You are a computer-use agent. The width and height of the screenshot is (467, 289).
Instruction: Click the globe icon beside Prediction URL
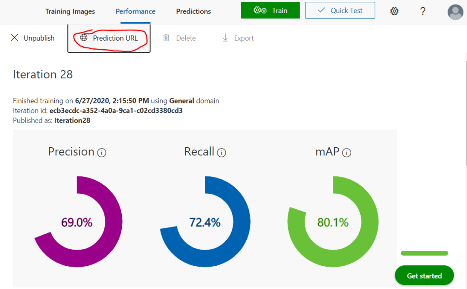pos(83,38)
